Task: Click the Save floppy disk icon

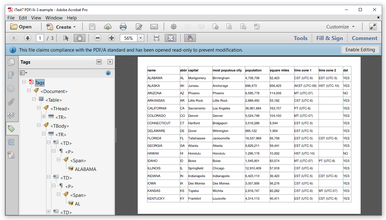Action: (x=92, y=27)
